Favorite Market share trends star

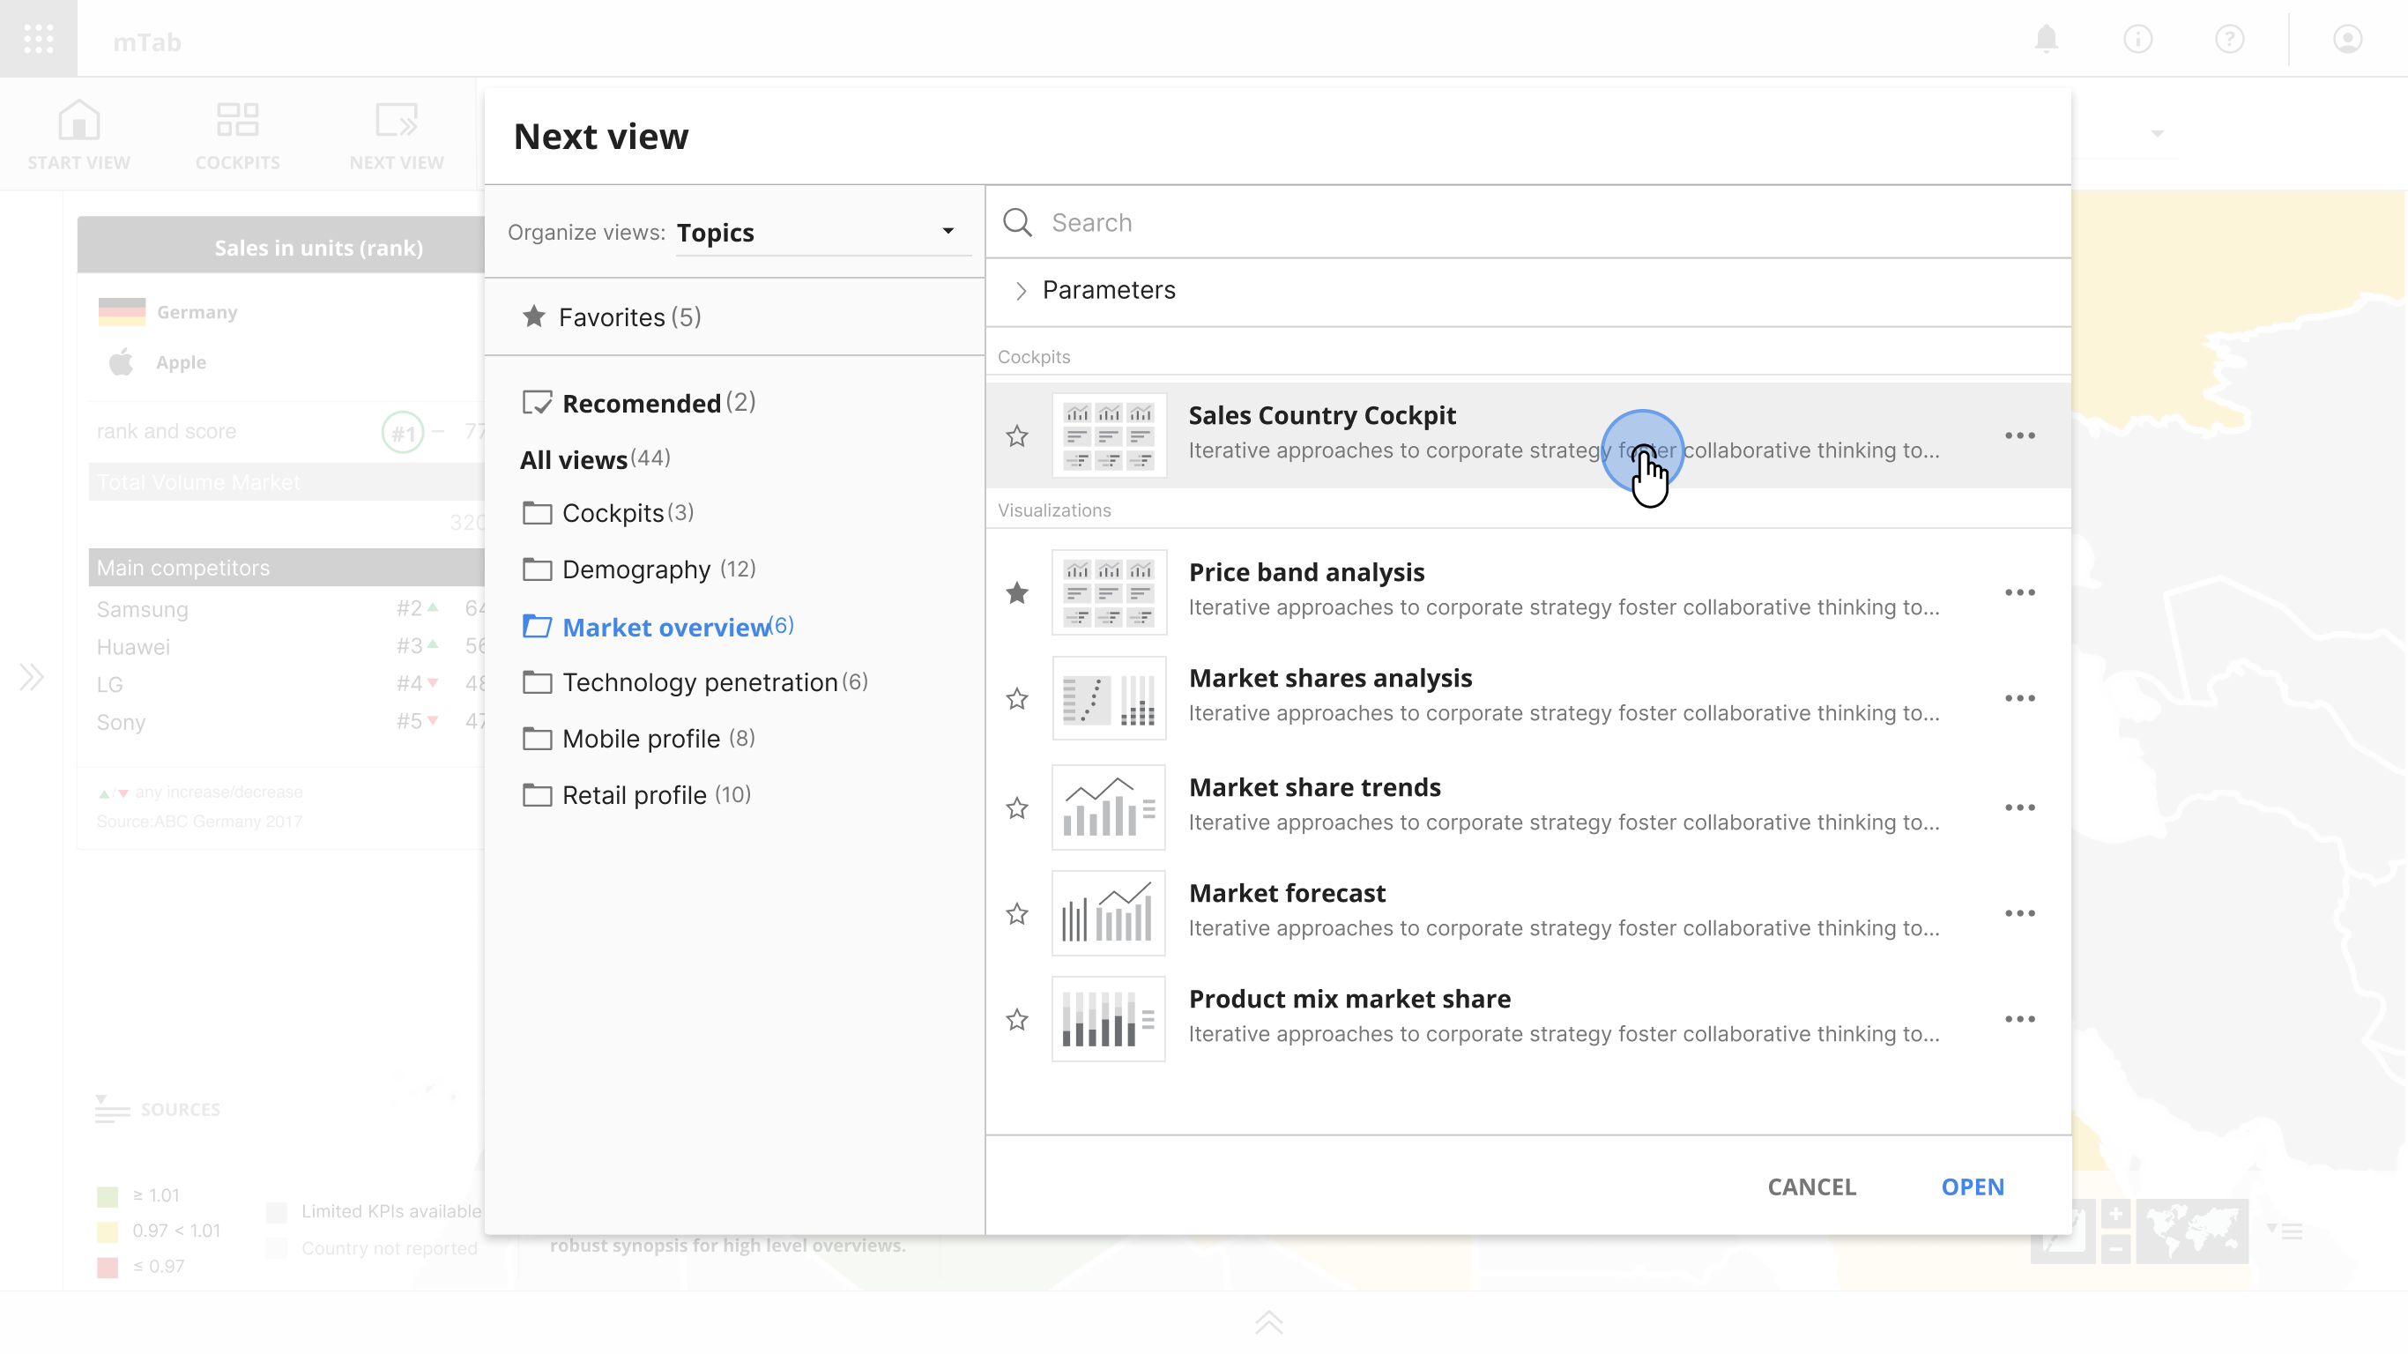pos(1017,808)
